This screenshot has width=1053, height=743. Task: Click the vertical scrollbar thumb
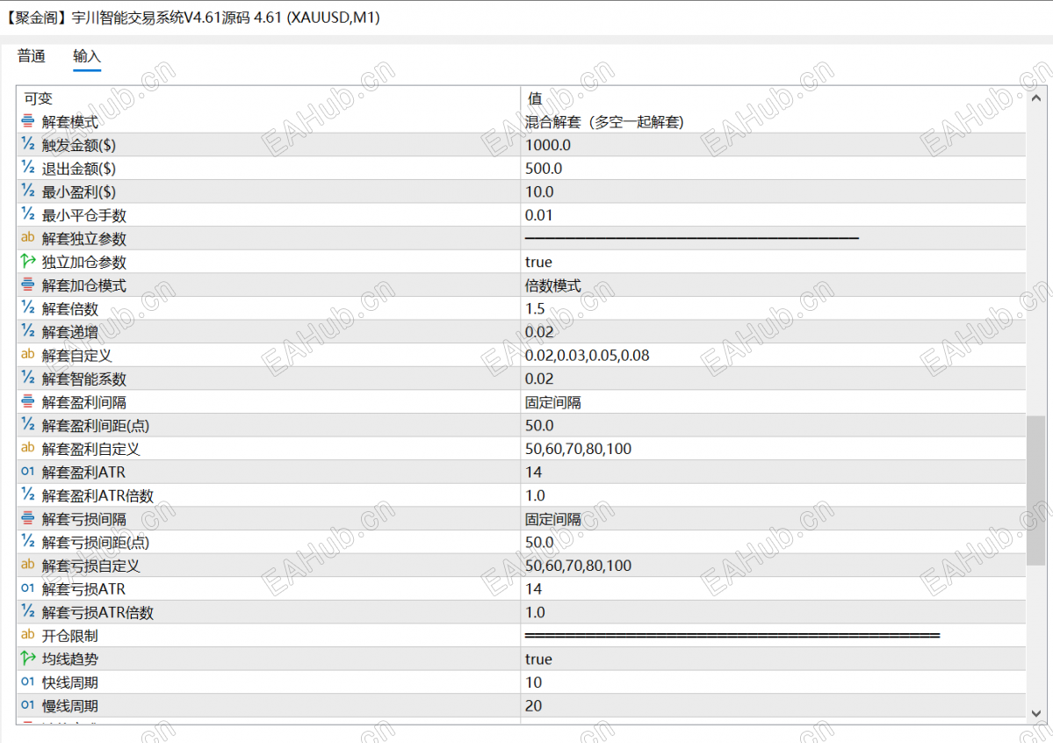coord(1035,490)
